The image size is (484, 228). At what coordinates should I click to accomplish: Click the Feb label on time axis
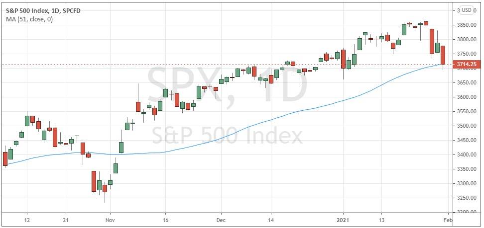449,219
